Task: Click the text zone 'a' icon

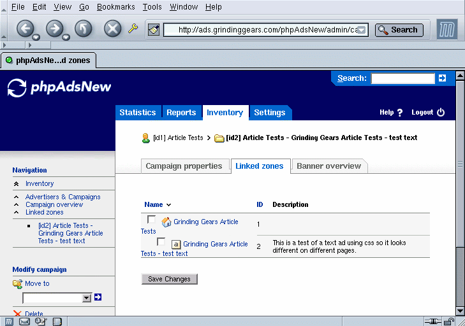Action: coord(176,244)
